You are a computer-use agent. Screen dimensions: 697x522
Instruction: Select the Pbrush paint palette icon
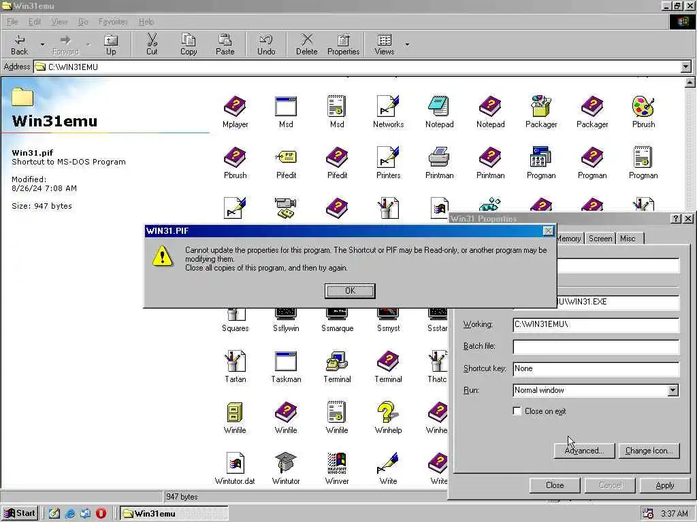click(x=643, y=107)
